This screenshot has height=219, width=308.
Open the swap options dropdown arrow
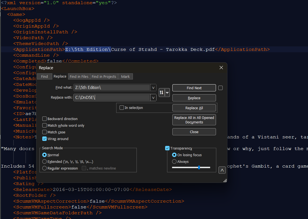(167, 93)
